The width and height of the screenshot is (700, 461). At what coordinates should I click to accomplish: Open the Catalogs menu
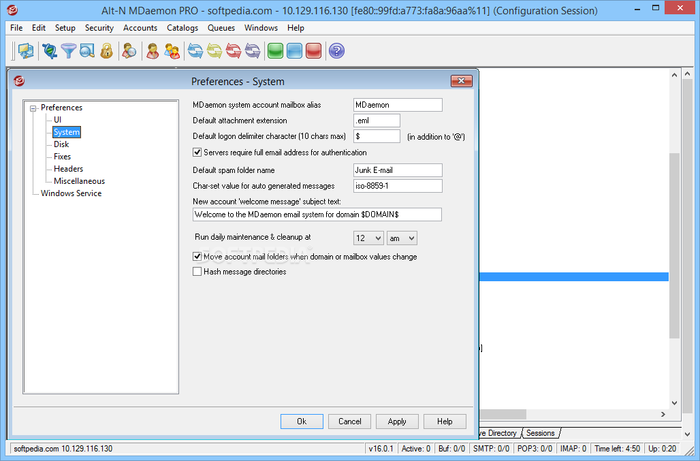(x=182, y=28)
